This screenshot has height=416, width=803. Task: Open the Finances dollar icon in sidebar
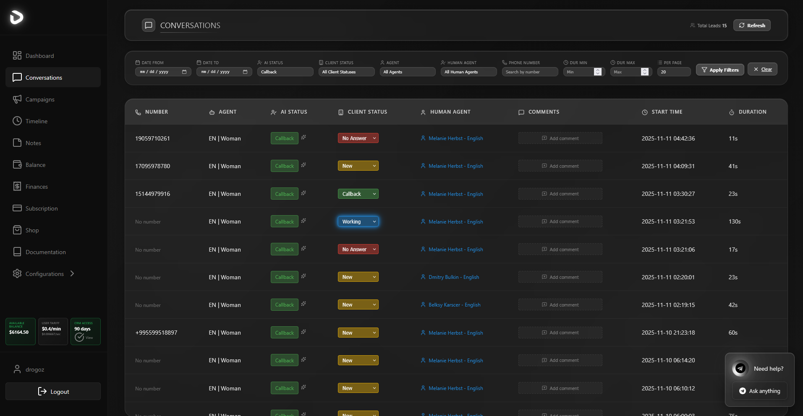coord(17,186)
